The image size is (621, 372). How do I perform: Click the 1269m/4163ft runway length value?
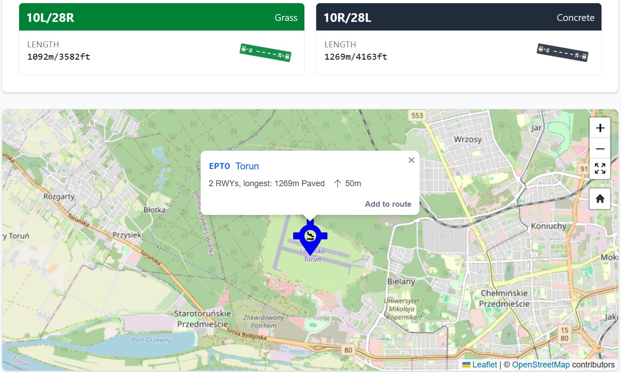click(x=356, y=57)
